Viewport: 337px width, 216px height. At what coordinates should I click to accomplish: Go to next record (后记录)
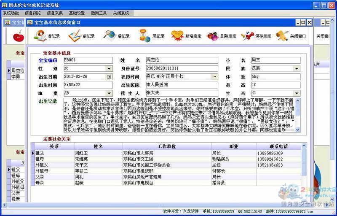coord(117,36)
